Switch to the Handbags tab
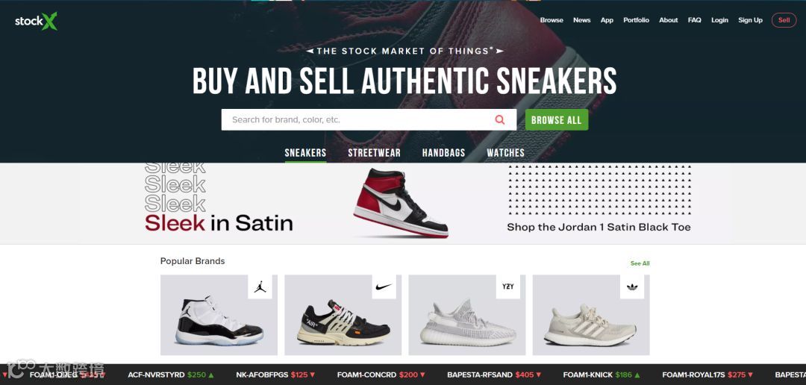Image resolution: width=806 pixels, height=385 pixels. pos(443,153)
